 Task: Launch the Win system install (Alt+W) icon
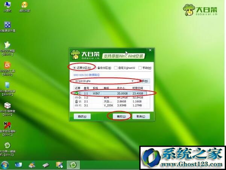tap(8, 89)
